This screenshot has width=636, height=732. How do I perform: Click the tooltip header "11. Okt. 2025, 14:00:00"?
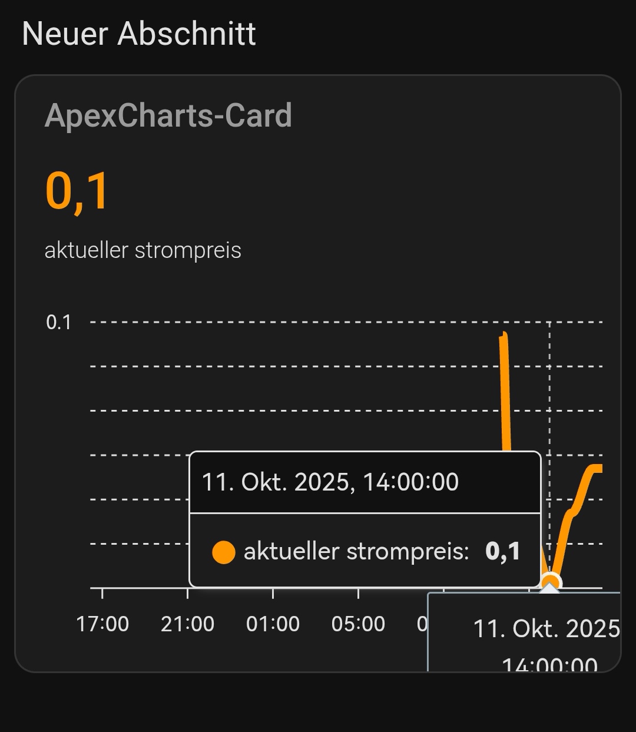[330, 482]
